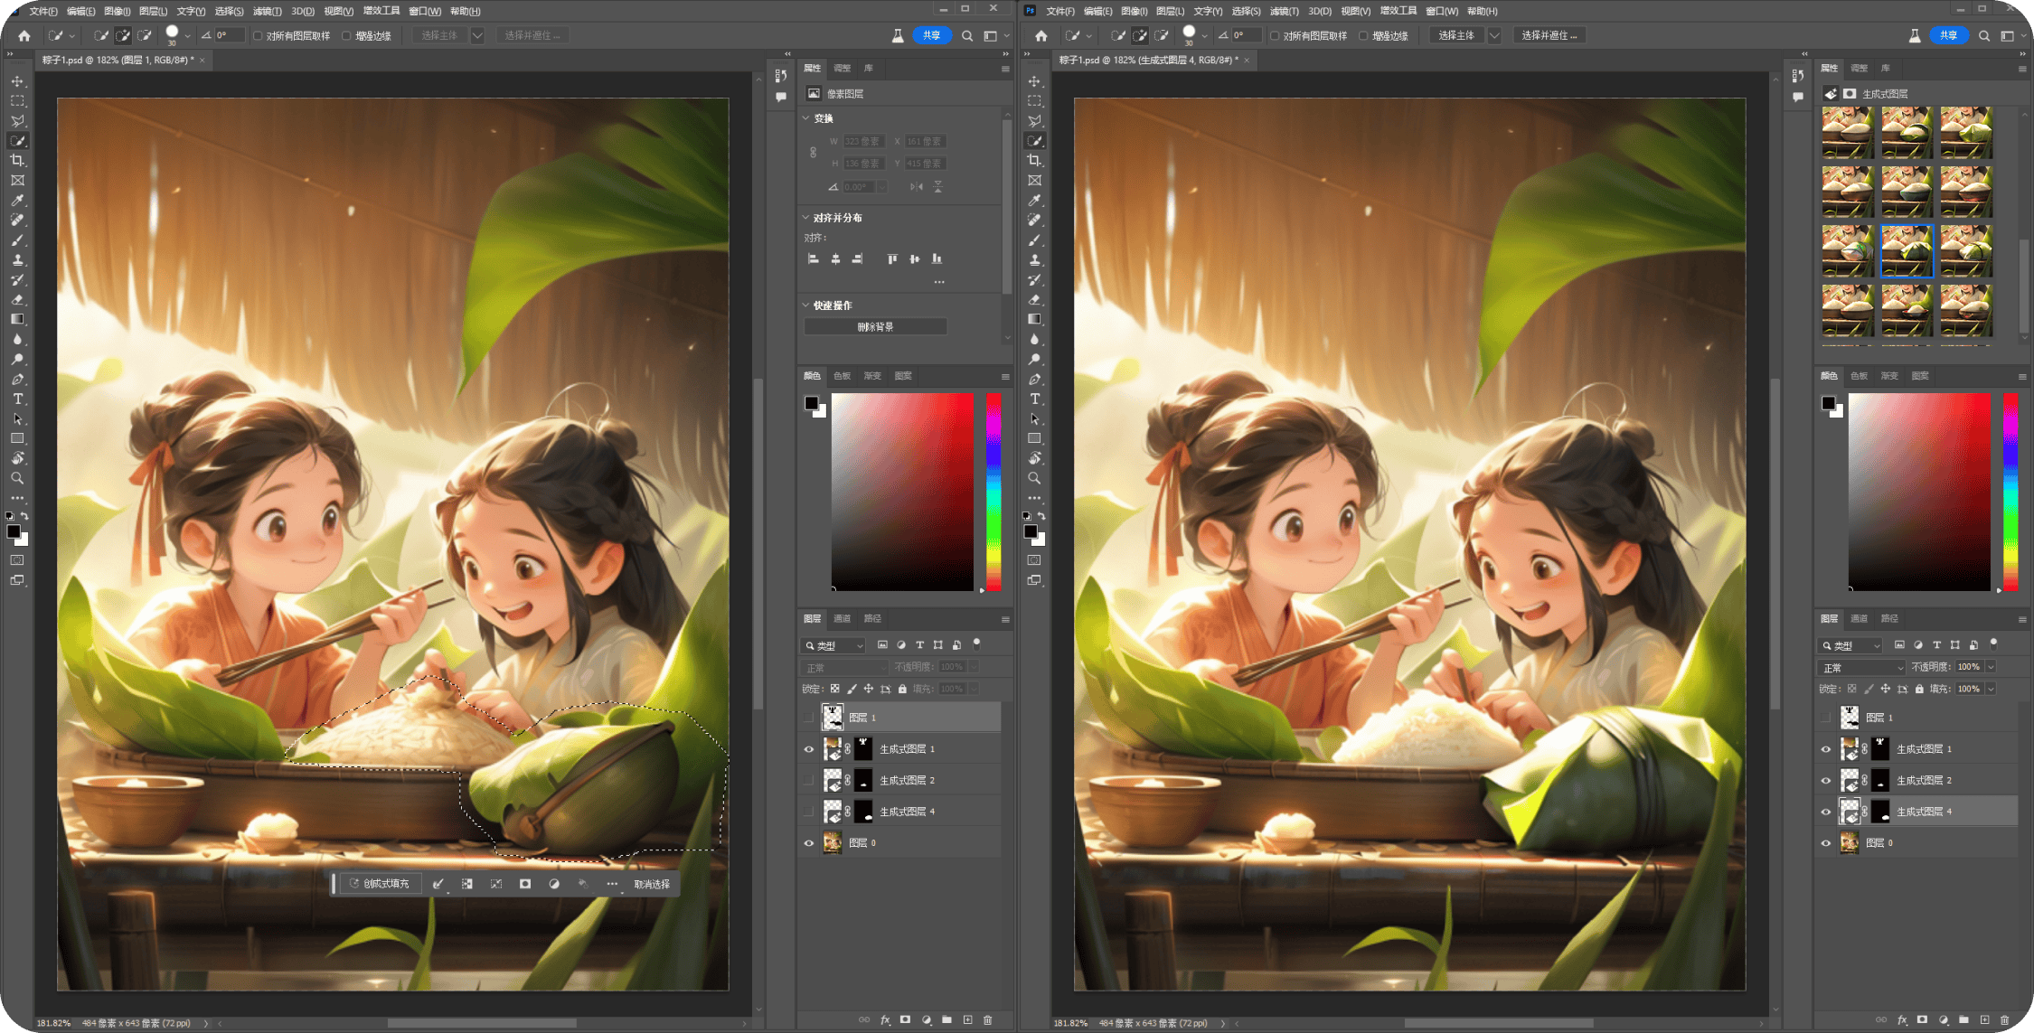Select the Move tool in left window
The width and height of the screenshot is (2034, 1033).
pos(17,81)
